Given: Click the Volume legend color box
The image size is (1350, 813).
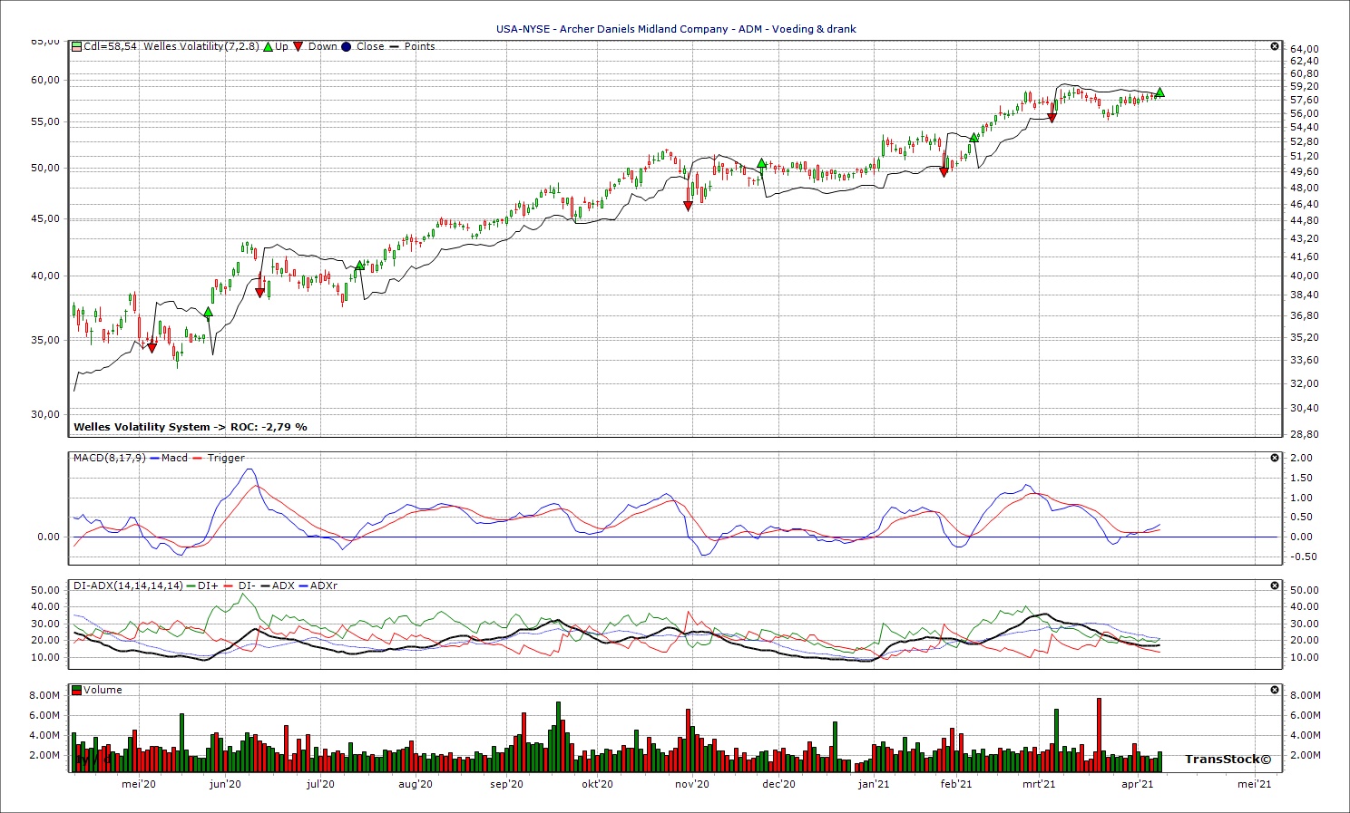Looking at the screenshot, I should pos(77,690).
